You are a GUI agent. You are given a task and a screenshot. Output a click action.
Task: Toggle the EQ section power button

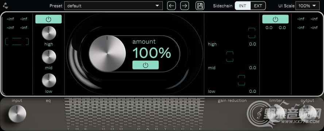pos(49,19)
